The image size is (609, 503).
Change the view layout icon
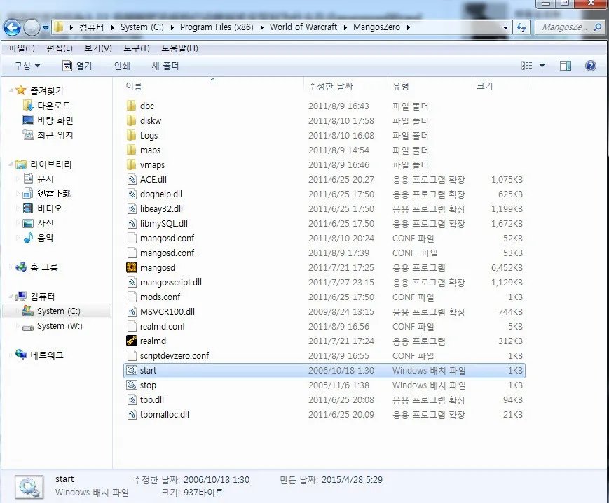[527, 66]
